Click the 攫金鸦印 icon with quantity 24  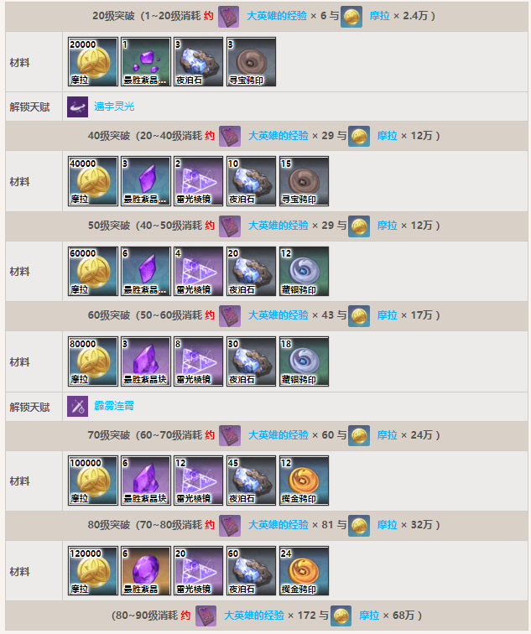[304, 570]
